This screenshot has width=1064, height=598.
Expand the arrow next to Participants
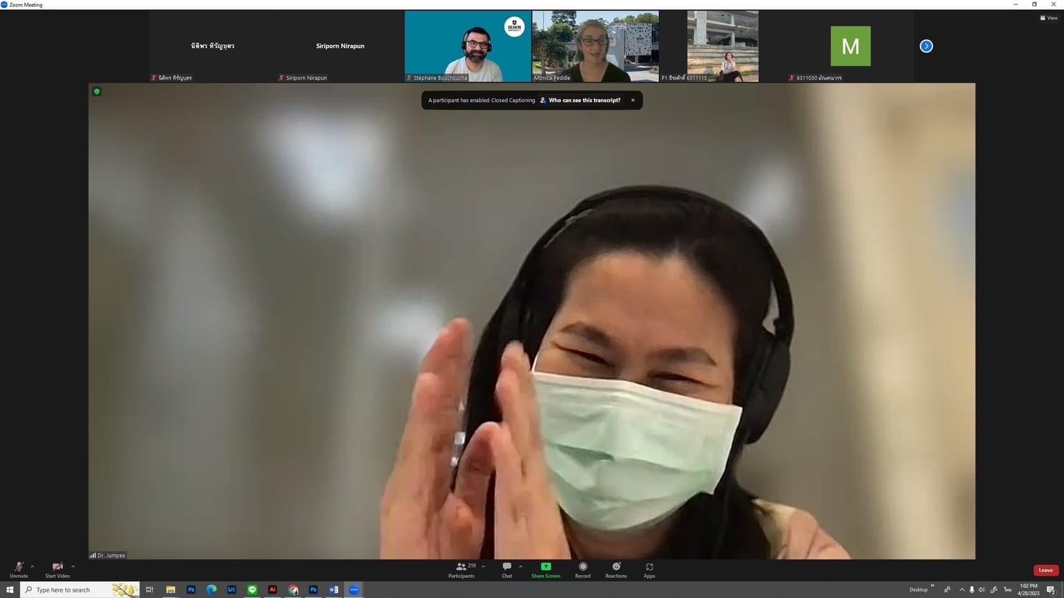point(483,567)
